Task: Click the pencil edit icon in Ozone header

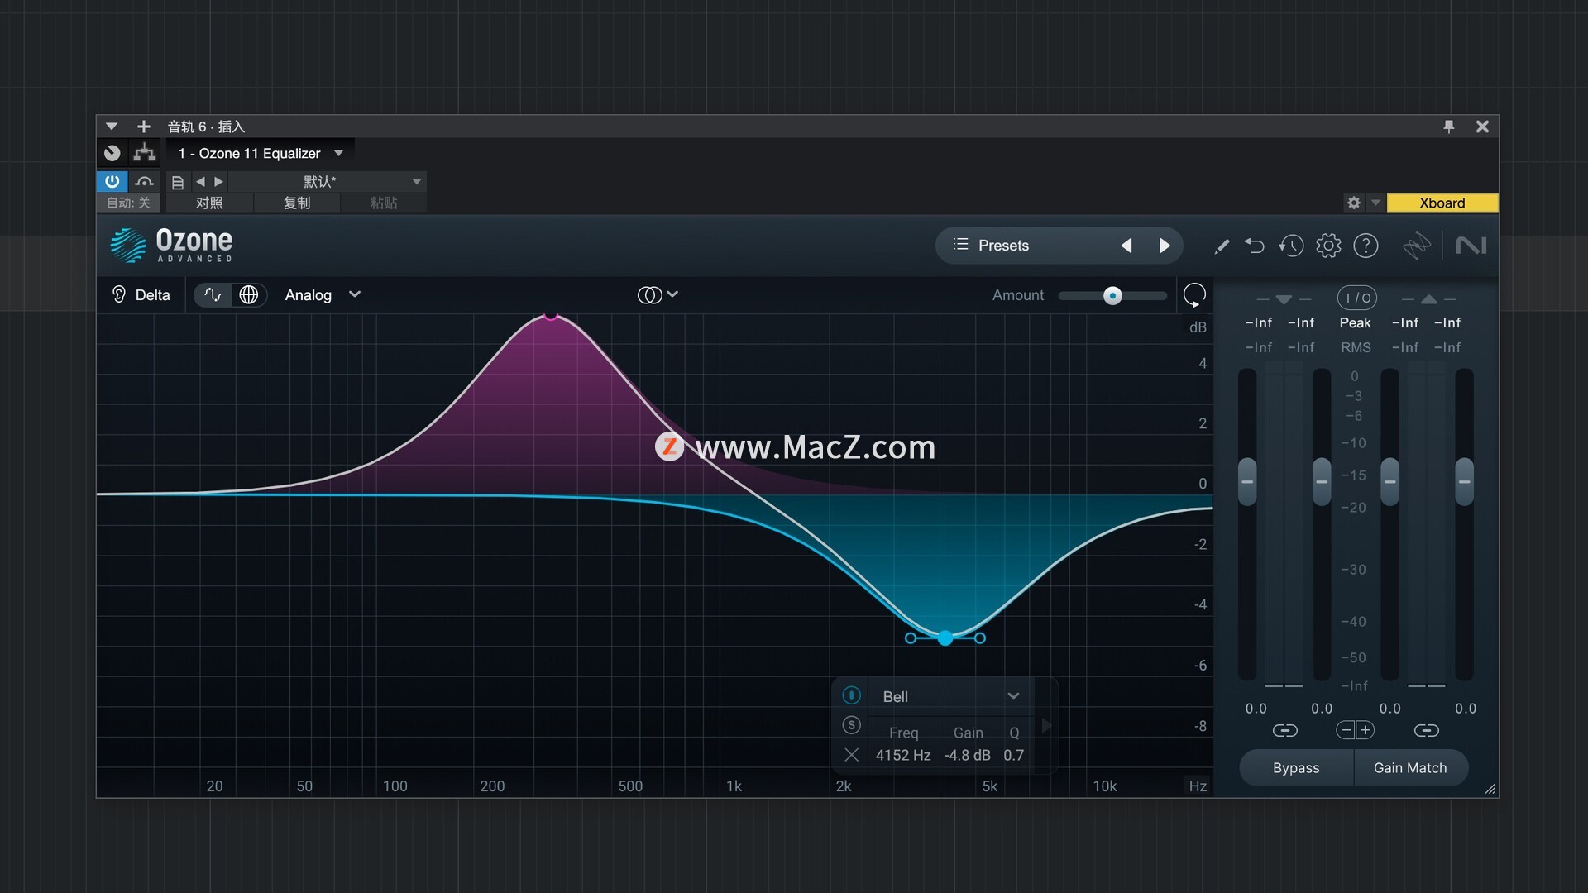Action: [1221, 246]
